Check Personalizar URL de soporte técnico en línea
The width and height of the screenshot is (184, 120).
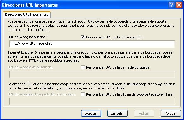click(x=83, y=94)
